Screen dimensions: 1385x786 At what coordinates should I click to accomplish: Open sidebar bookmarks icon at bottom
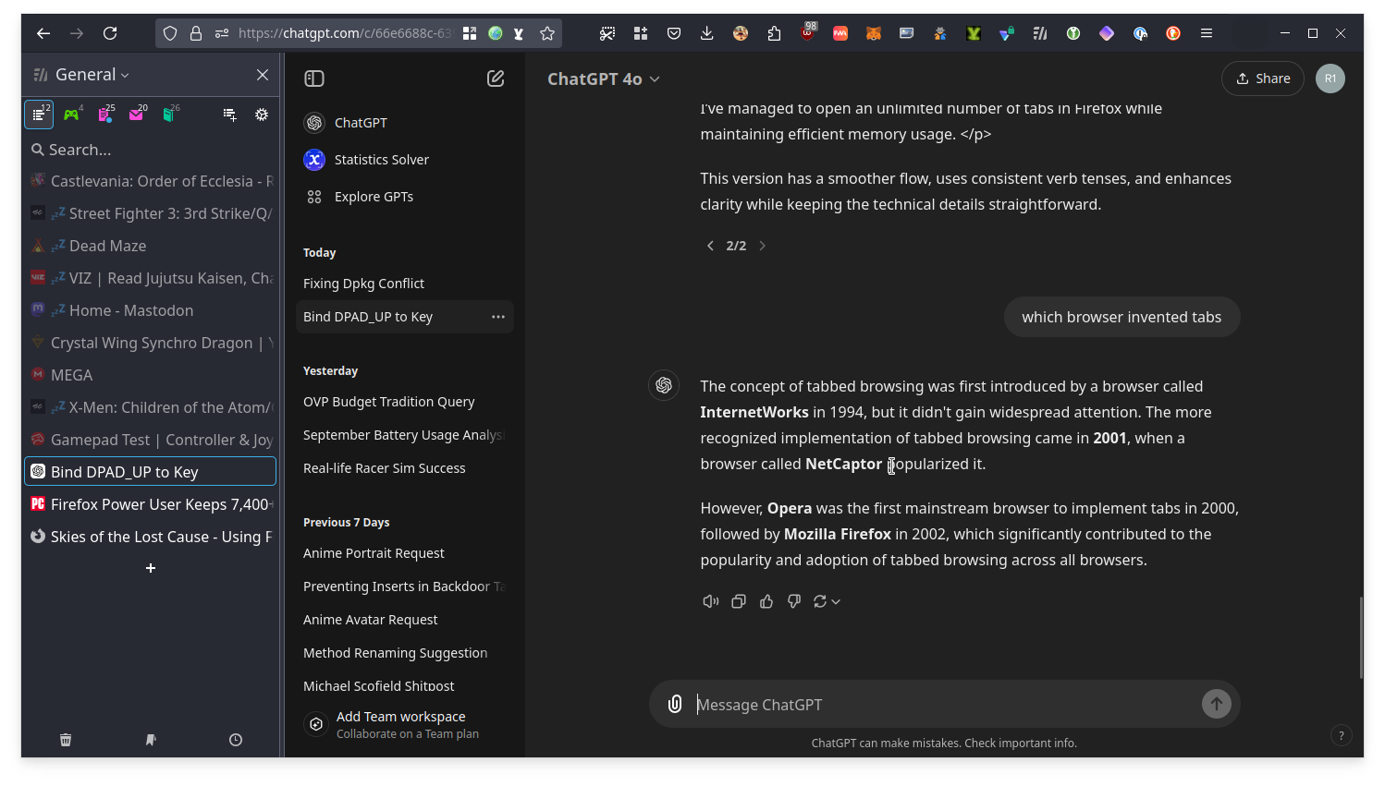(151, 740)
